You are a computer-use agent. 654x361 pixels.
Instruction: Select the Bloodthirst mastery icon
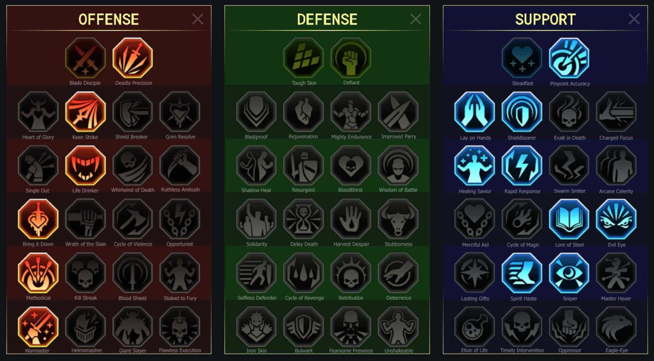(351, 165)
